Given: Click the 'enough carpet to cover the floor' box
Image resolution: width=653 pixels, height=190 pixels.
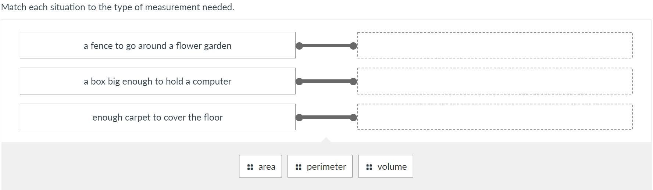Looking at the screenshot, I should click(157, 117).
